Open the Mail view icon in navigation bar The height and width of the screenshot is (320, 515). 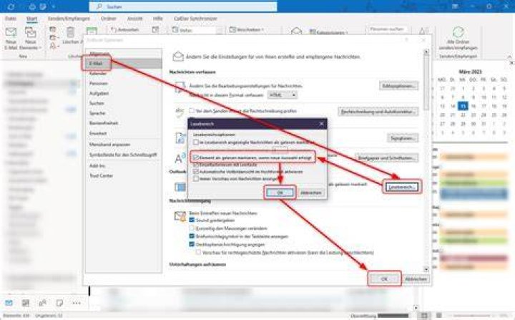[9, 303]
